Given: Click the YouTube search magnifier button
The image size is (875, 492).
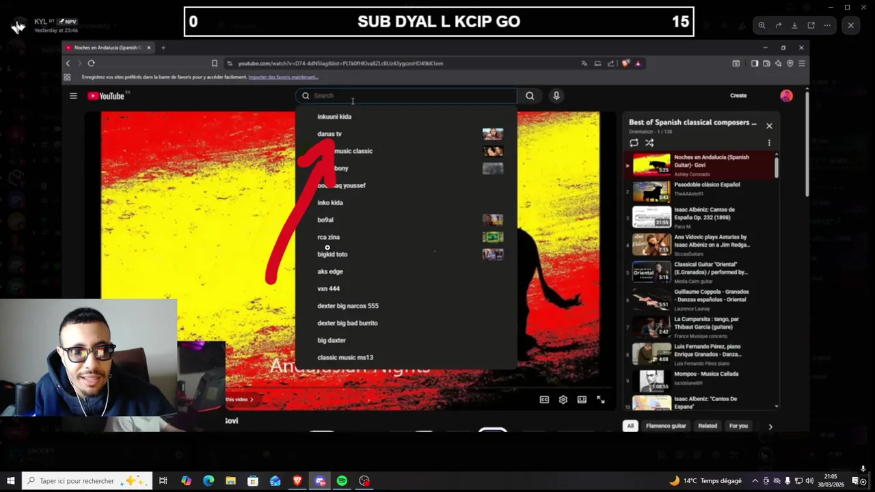Looking at the screenshot, I should (530, 96).
